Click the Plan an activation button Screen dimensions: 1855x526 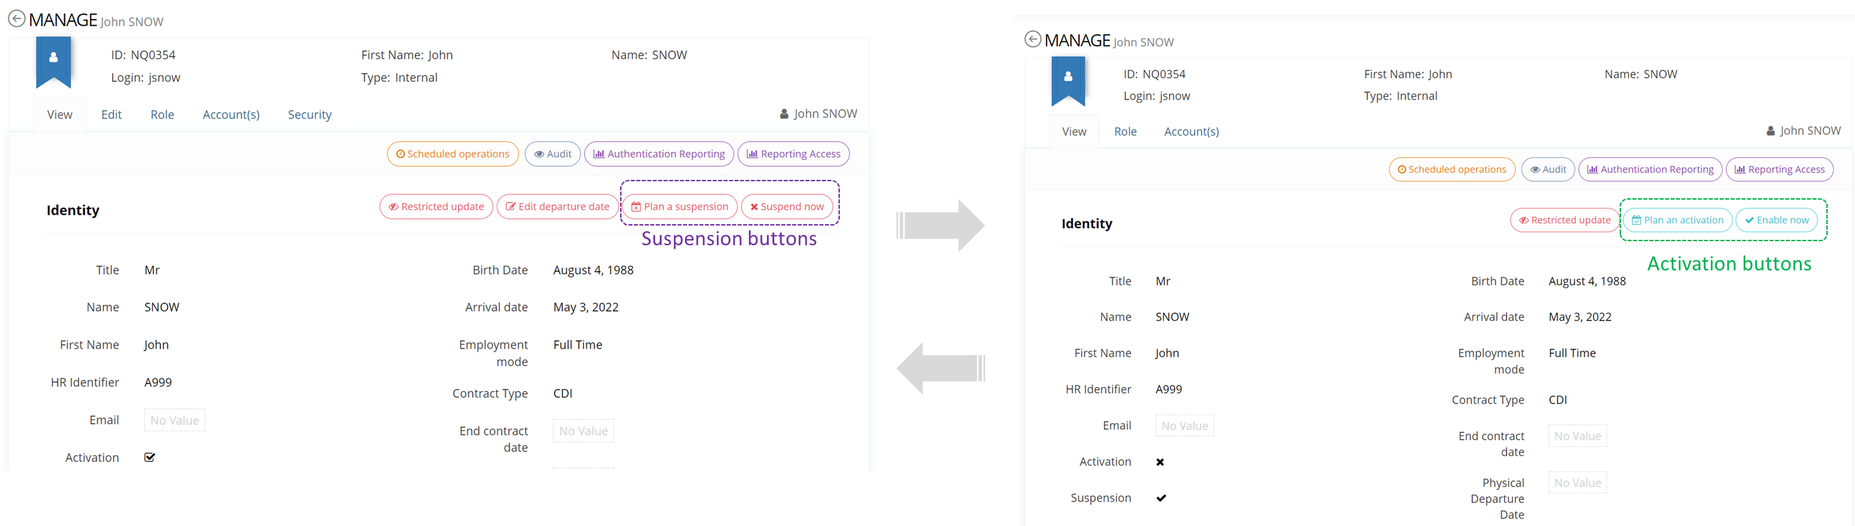(1677, 220)
